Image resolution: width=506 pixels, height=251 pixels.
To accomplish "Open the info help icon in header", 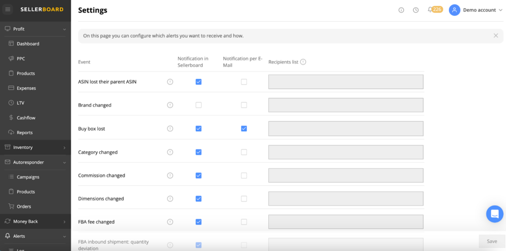I will tap(401, 10).
